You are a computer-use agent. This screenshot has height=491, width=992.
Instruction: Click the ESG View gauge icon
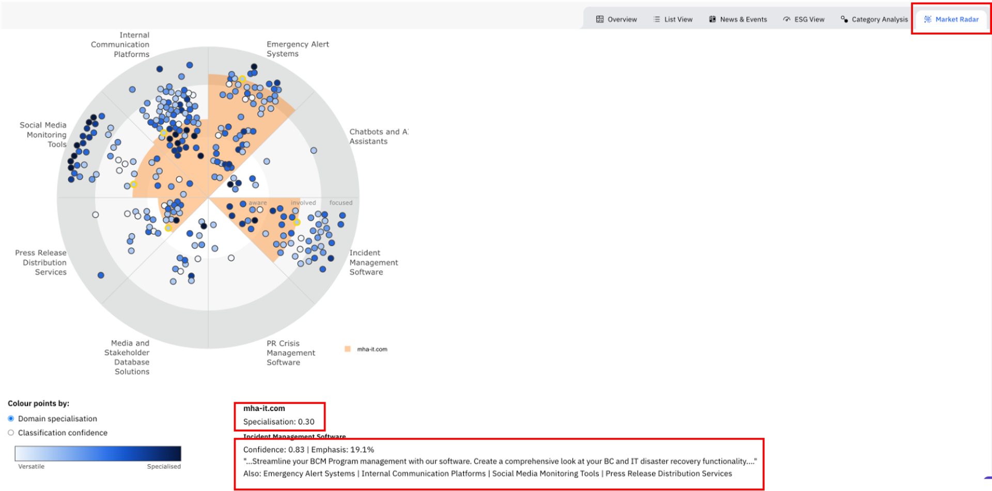[x=786, y=20]
